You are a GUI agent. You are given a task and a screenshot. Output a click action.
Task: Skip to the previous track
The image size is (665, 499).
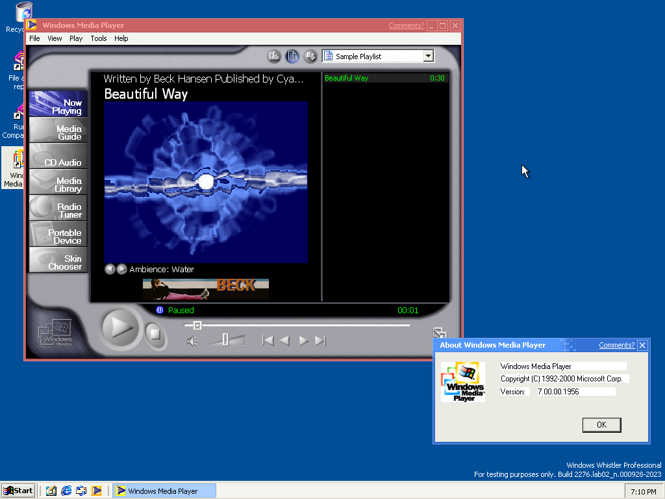click(267, 340)
